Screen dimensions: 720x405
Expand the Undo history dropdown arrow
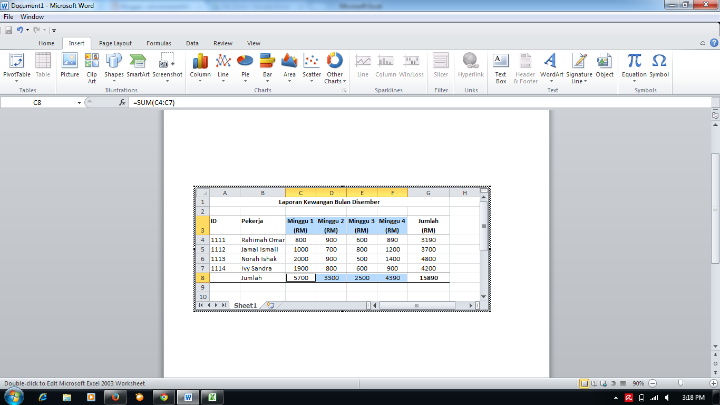pyautogui.click(x=27, y=30)
